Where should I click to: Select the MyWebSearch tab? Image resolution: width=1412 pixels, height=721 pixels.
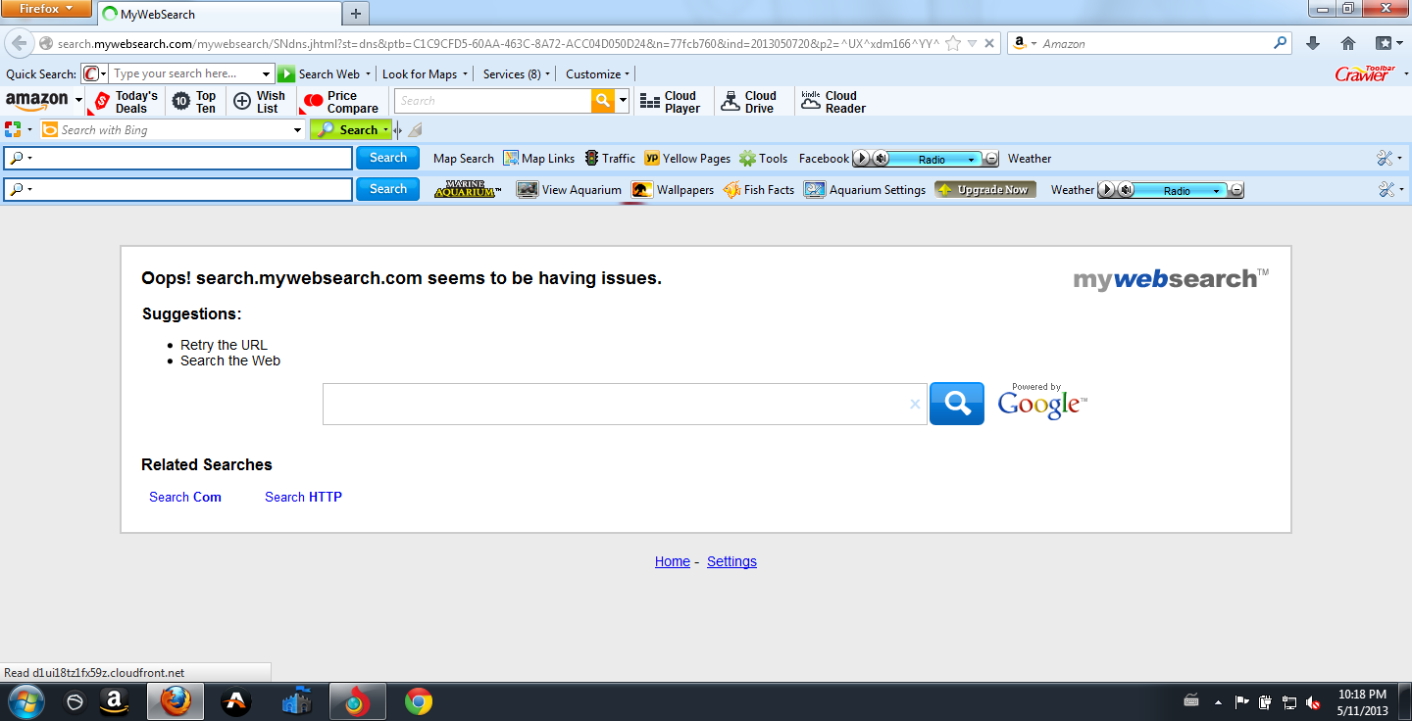pos(218,14)
